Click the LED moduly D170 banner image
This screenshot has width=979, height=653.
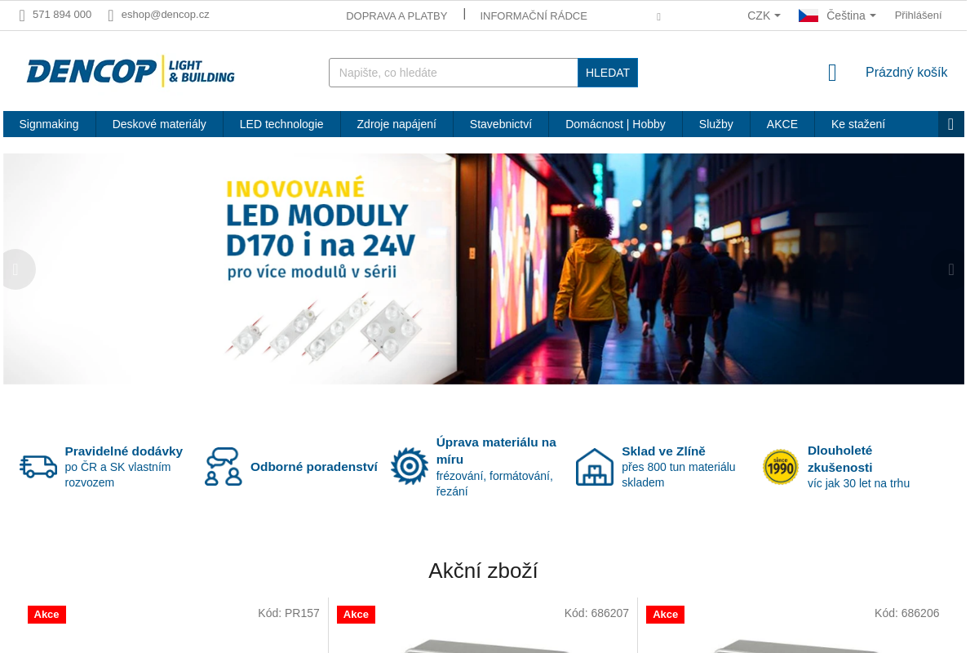(484, 269)
